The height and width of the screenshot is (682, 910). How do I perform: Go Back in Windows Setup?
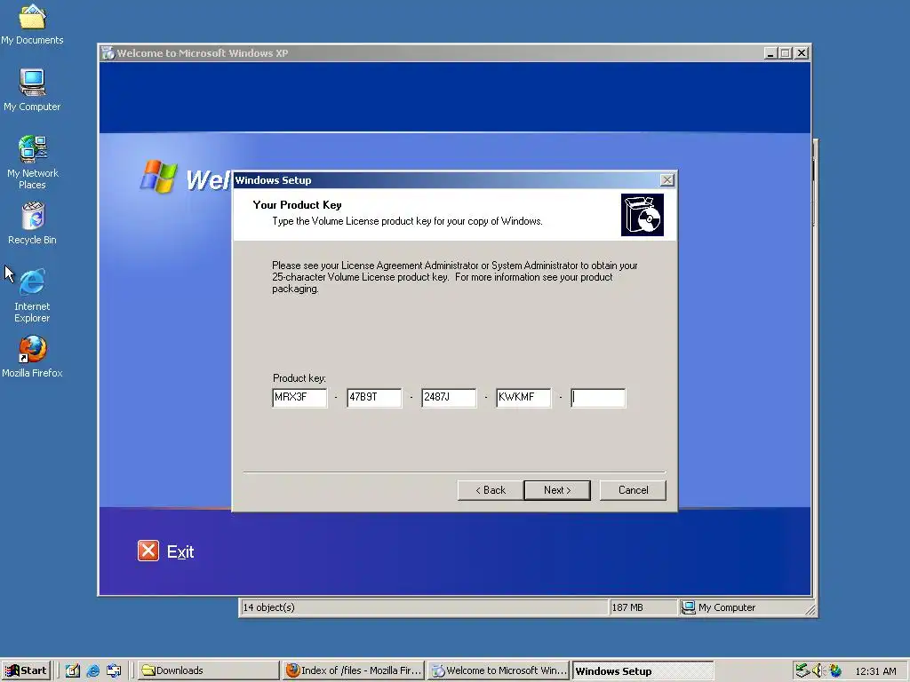tap(491, 490)
